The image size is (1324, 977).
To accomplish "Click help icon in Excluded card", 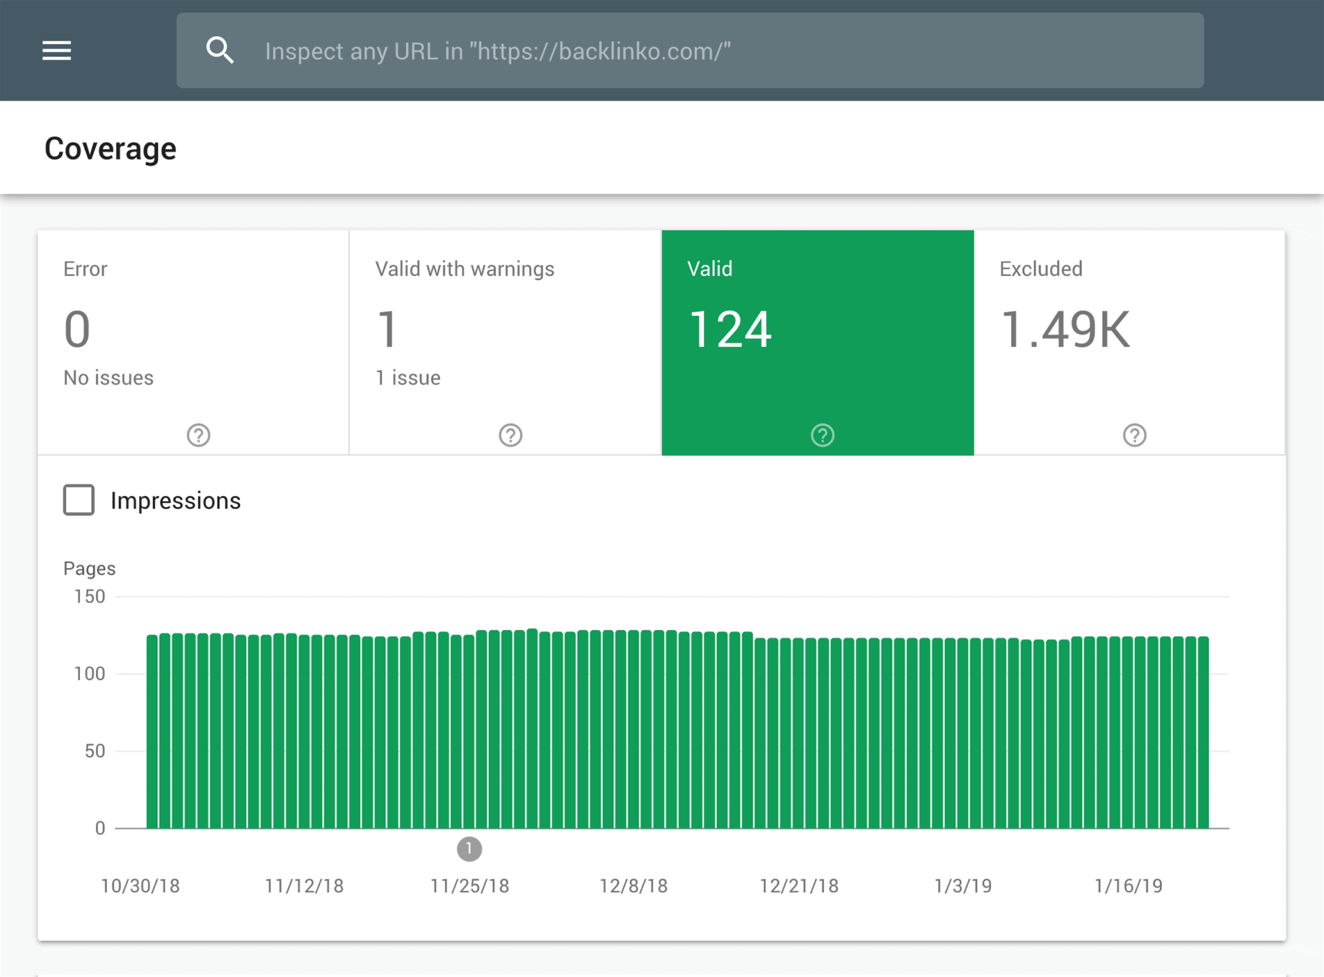I will (1134, 435).
